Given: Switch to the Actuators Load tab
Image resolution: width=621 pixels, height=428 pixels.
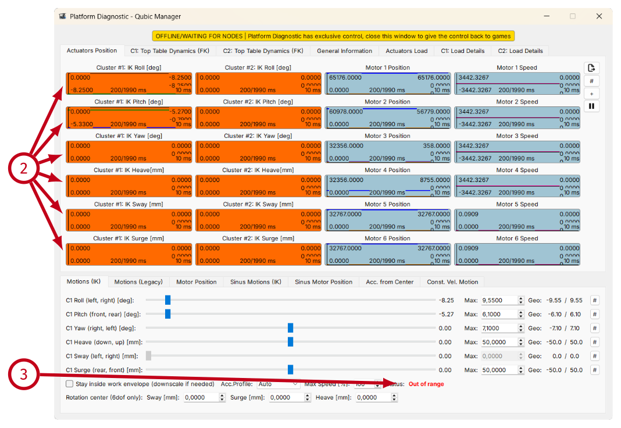Looking at the screenshot, I should (406, 51).
